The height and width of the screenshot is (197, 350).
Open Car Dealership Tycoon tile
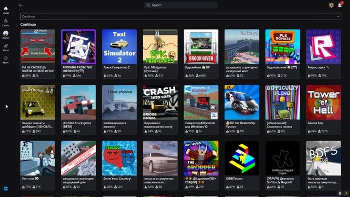242,109
